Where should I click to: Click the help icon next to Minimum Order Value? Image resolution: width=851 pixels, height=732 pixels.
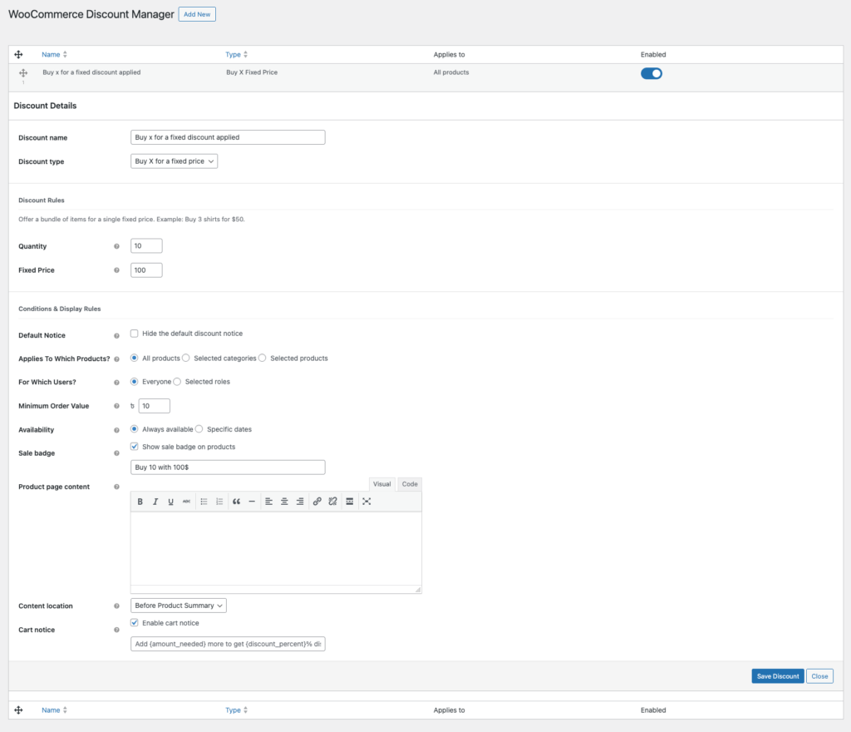116,406
